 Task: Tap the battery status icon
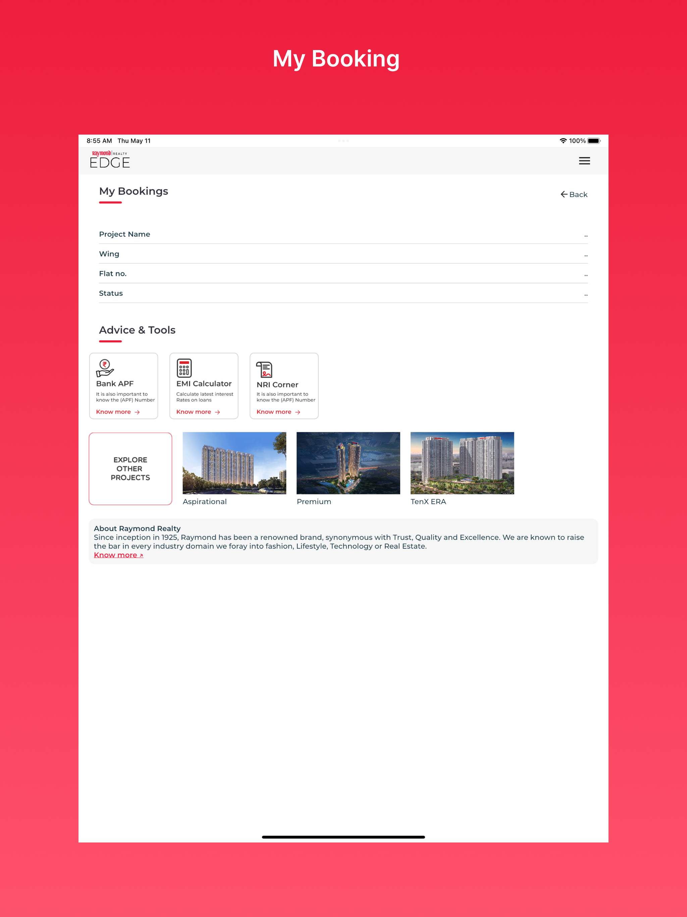(594, 141)
